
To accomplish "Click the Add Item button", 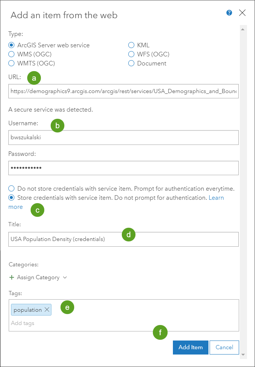I will [190, 347].
